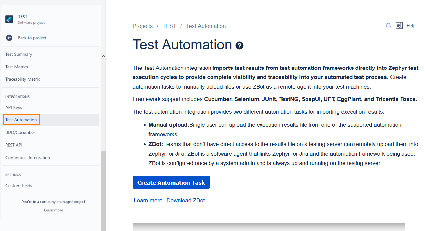The image size is (425, 231).
Task: Open notifications via the bell icon
Action: point(388,25)
